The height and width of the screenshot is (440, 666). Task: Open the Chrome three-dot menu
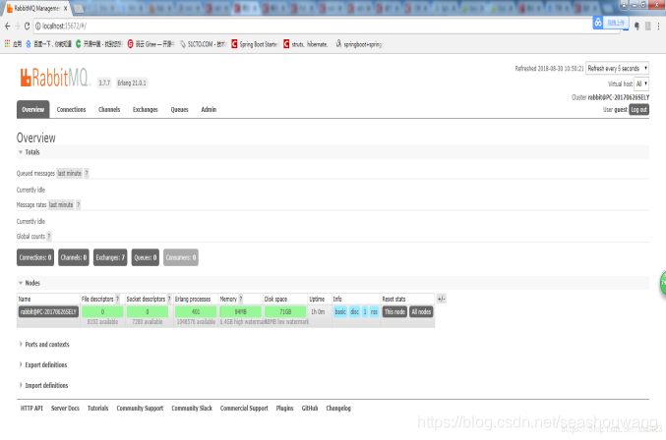coord(658,27)
